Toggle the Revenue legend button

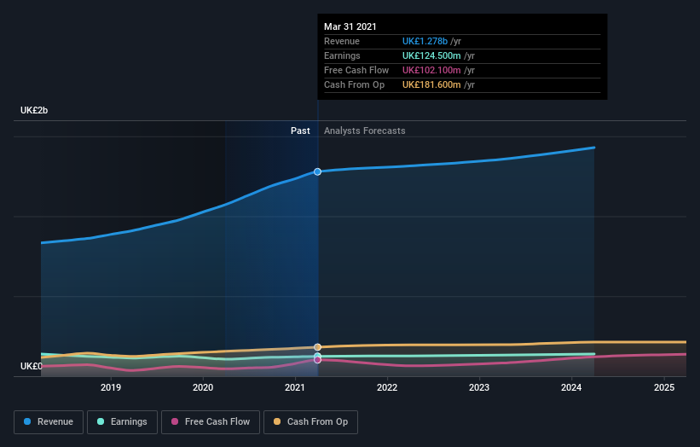click(49, 422)
